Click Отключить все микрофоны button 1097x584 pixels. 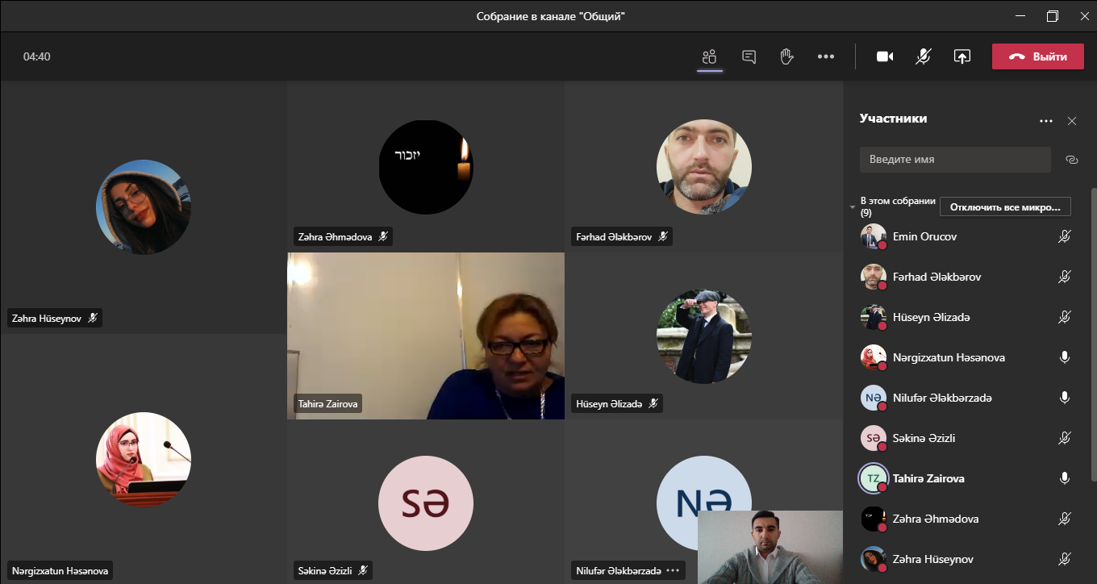tap(1005, 206)
